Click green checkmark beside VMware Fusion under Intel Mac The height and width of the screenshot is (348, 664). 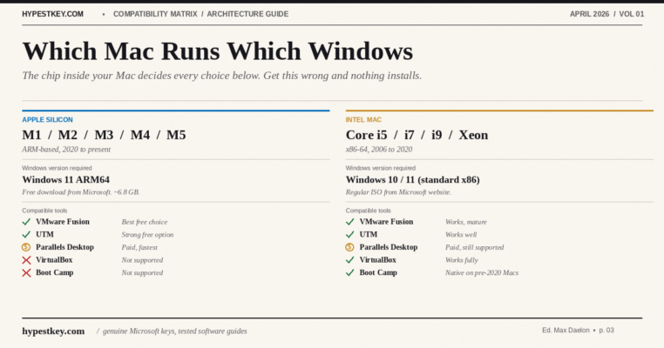(349, 222)
